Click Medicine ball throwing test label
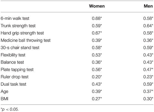The height and width of the screenshot is (112, 154). coord(26,40)
